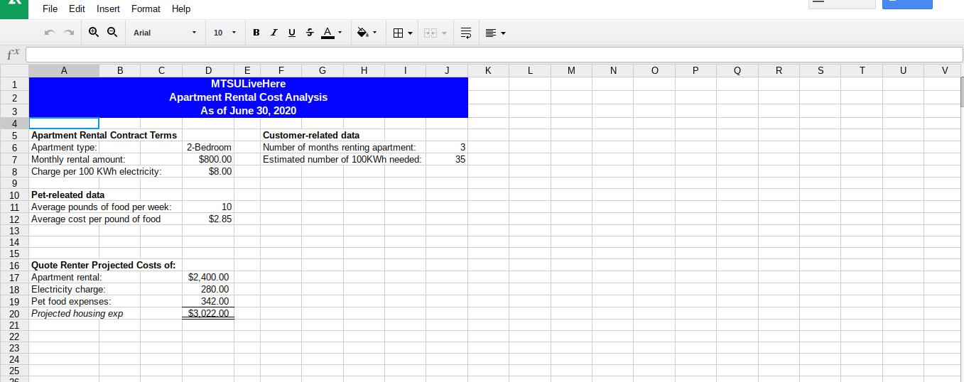Image resolution: width=964 pixels, height=382 pixels.
Task: Apply the fill color bucket
Action: coord(362,33)
